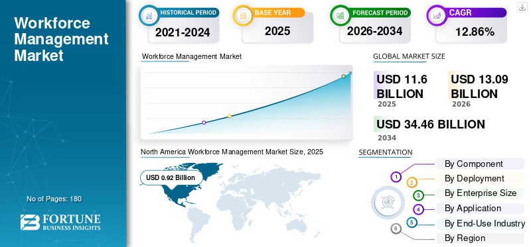Click the download icon at top right
The width and height of the screenshot is (531, 247).
tap(522, 7)
